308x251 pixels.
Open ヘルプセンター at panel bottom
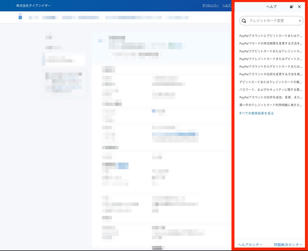250,245
